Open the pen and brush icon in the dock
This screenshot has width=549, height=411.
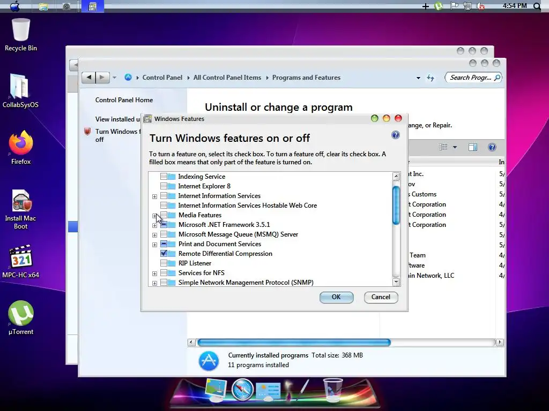(x=298, y=390)
